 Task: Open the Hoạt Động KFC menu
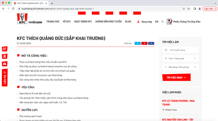[x=83, y=22]
